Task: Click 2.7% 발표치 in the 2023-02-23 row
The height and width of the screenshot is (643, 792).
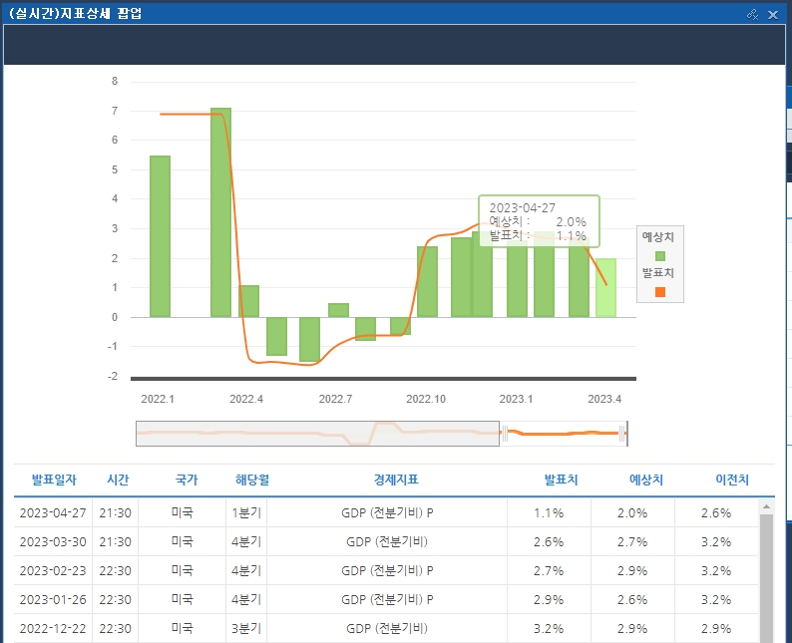Action: point(549,570)
